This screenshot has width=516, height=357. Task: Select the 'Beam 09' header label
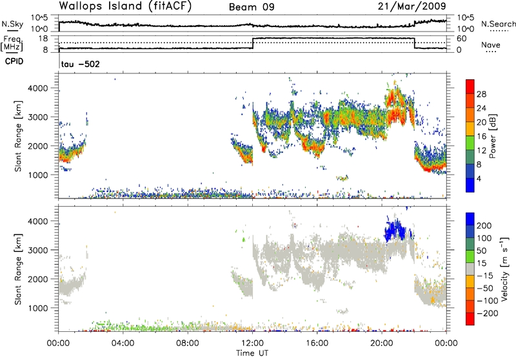pos(252,7)
